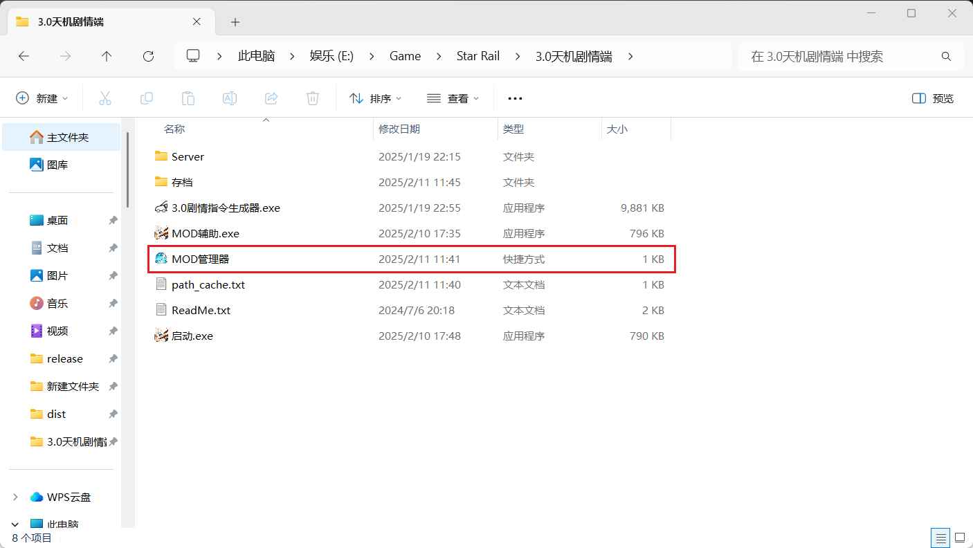973x548 pixels.
Task: Switch to details view at bottom right
Action: pyautogui.click(x=940, y=538)
